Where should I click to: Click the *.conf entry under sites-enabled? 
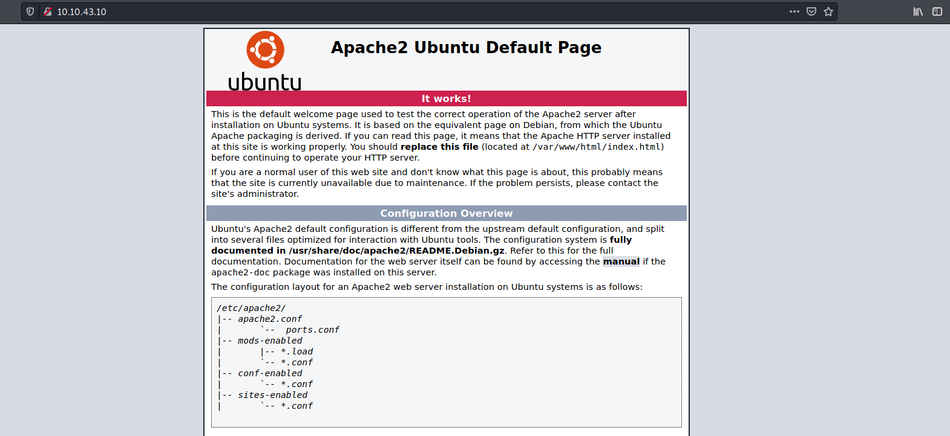click(x=296, y=406)
